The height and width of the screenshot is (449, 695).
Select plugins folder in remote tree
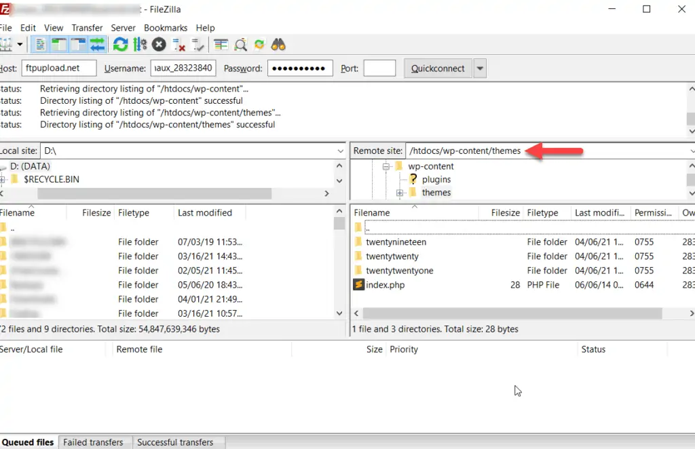436,179
